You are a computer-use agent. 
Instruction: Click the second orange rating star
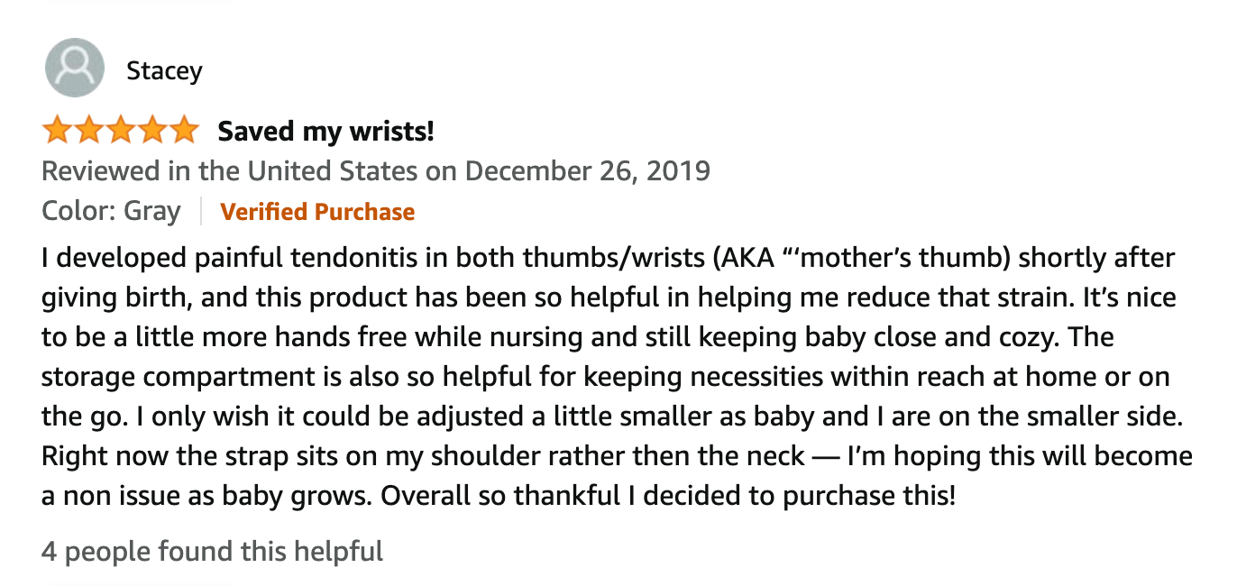88,131
